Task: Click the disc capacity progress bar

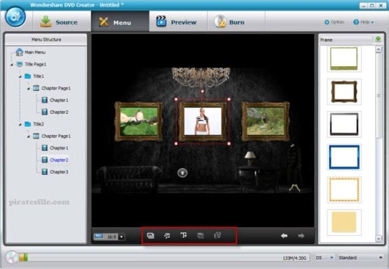Action: (x=164, y=257)
